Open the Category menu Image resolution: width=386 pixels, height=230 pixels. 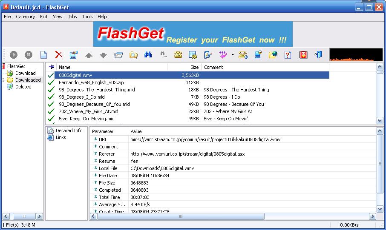pos(26,17)
